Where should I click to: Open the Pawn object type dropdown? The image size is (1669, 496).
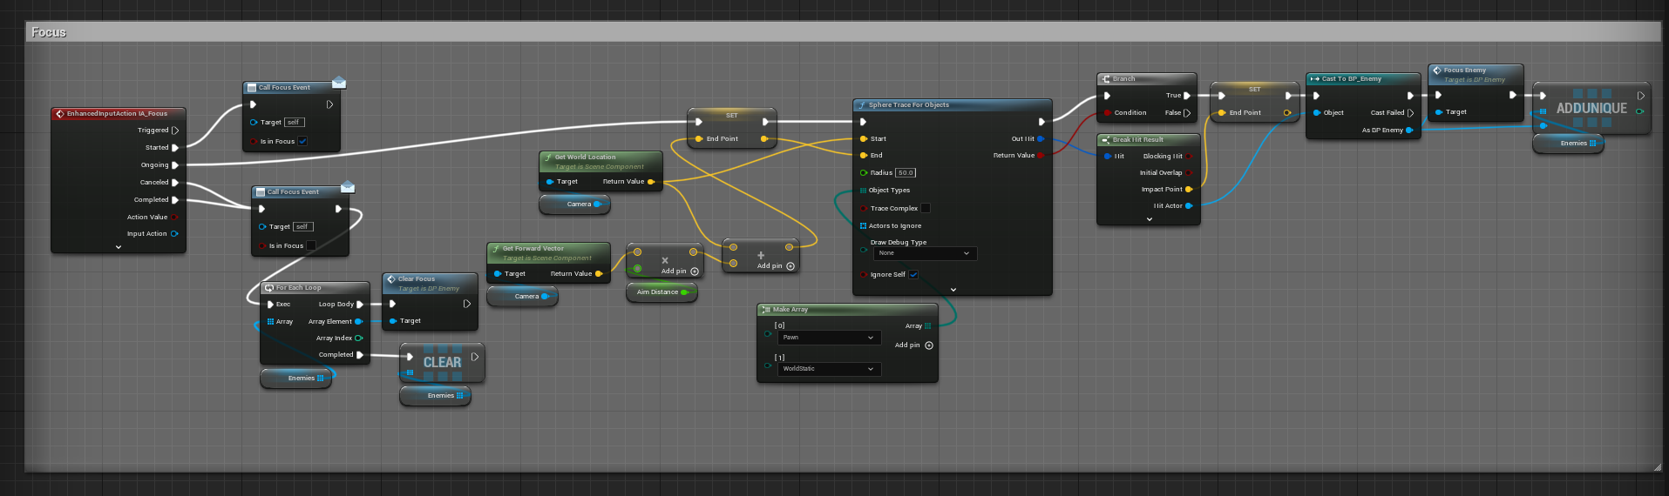(x=829, y=338)
